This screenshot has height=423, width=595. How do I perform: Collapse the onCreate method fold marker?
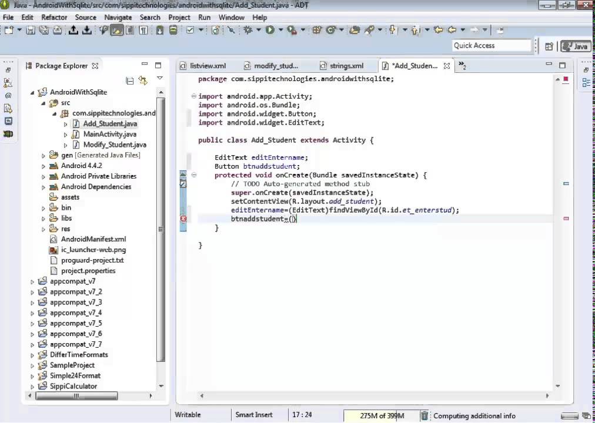[194, 175]
